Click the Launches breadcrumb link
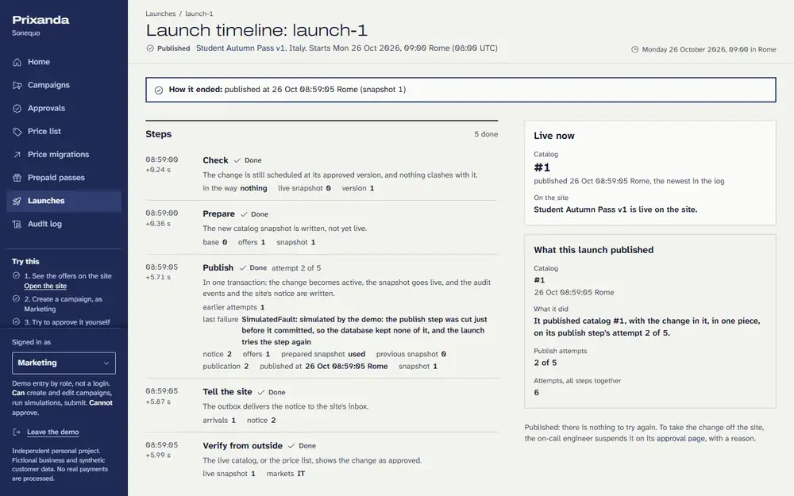The height and width of the screenshot is (496, 794). point(160,13)
